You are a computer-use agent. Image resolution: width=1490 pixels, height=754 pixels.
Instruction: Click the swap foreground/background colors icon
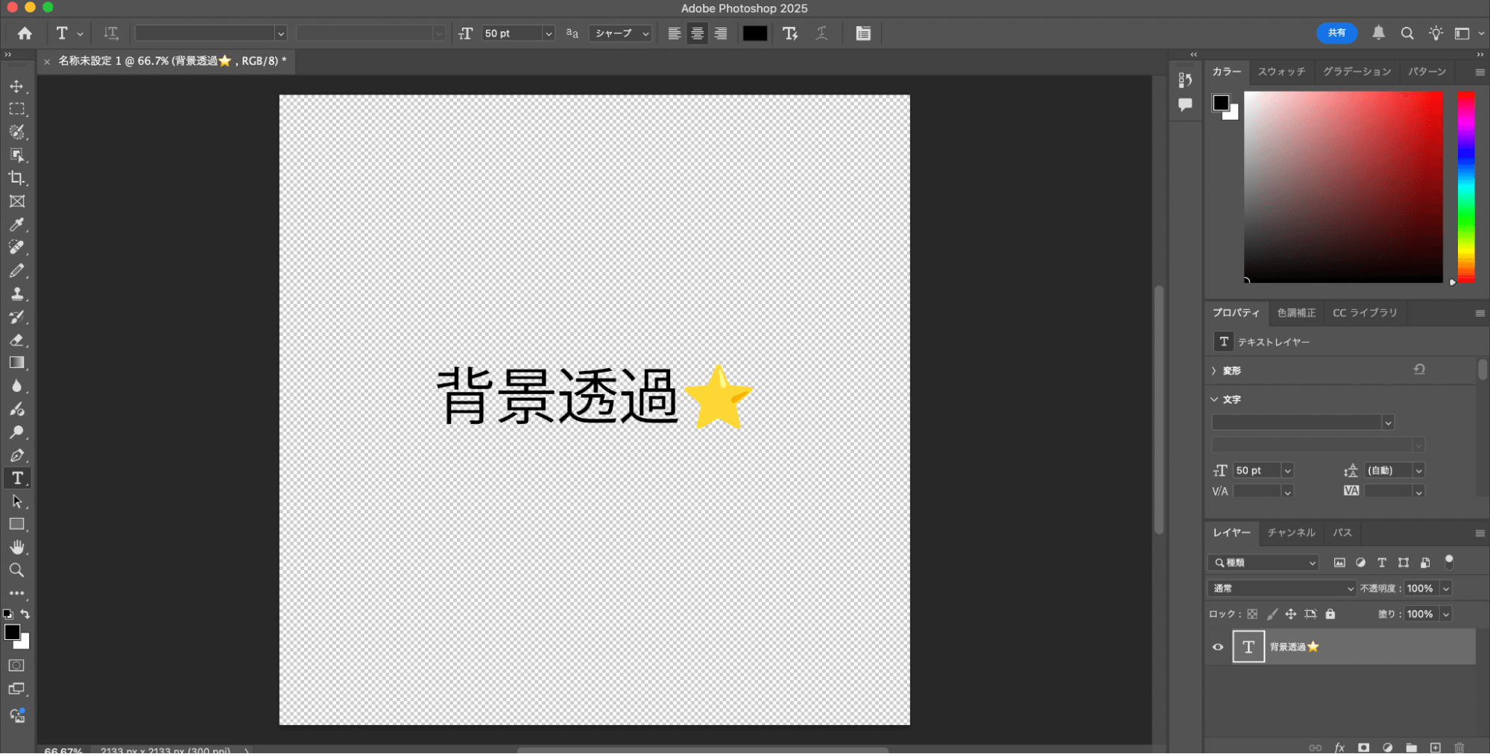click(25, 615)
